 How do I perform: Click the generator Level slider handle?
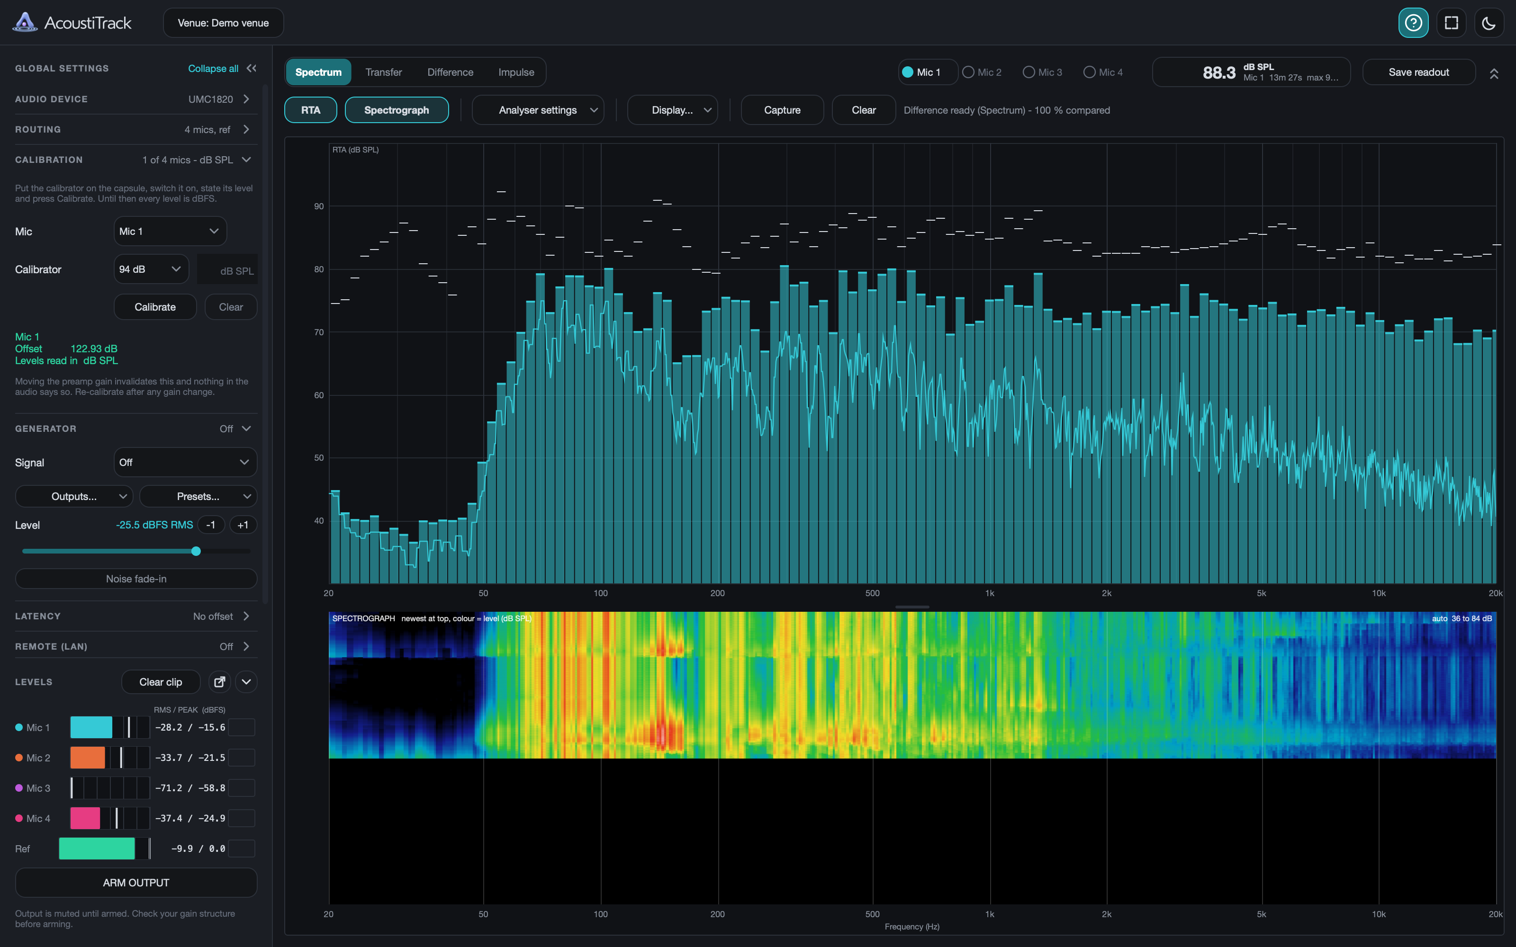(x=196, y=551)
